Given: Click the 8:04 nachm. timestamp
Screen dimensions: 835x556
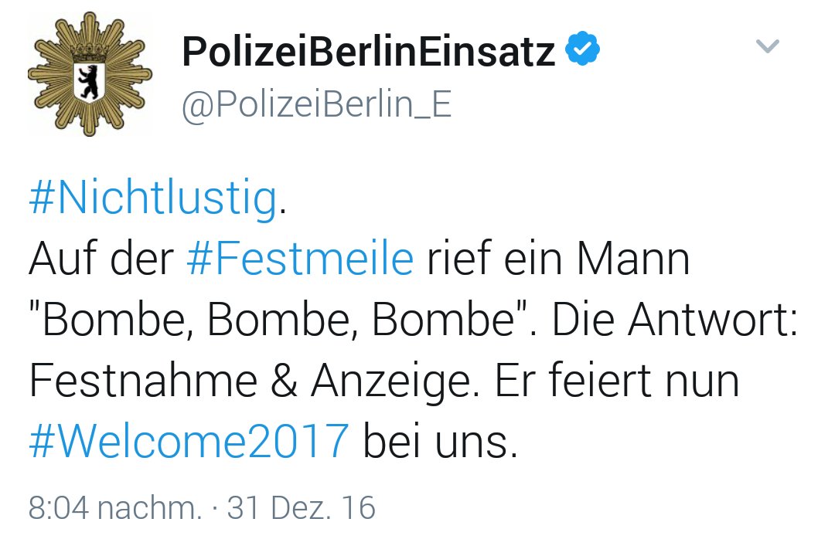Looking at the screenshot, I should [114, 507].
